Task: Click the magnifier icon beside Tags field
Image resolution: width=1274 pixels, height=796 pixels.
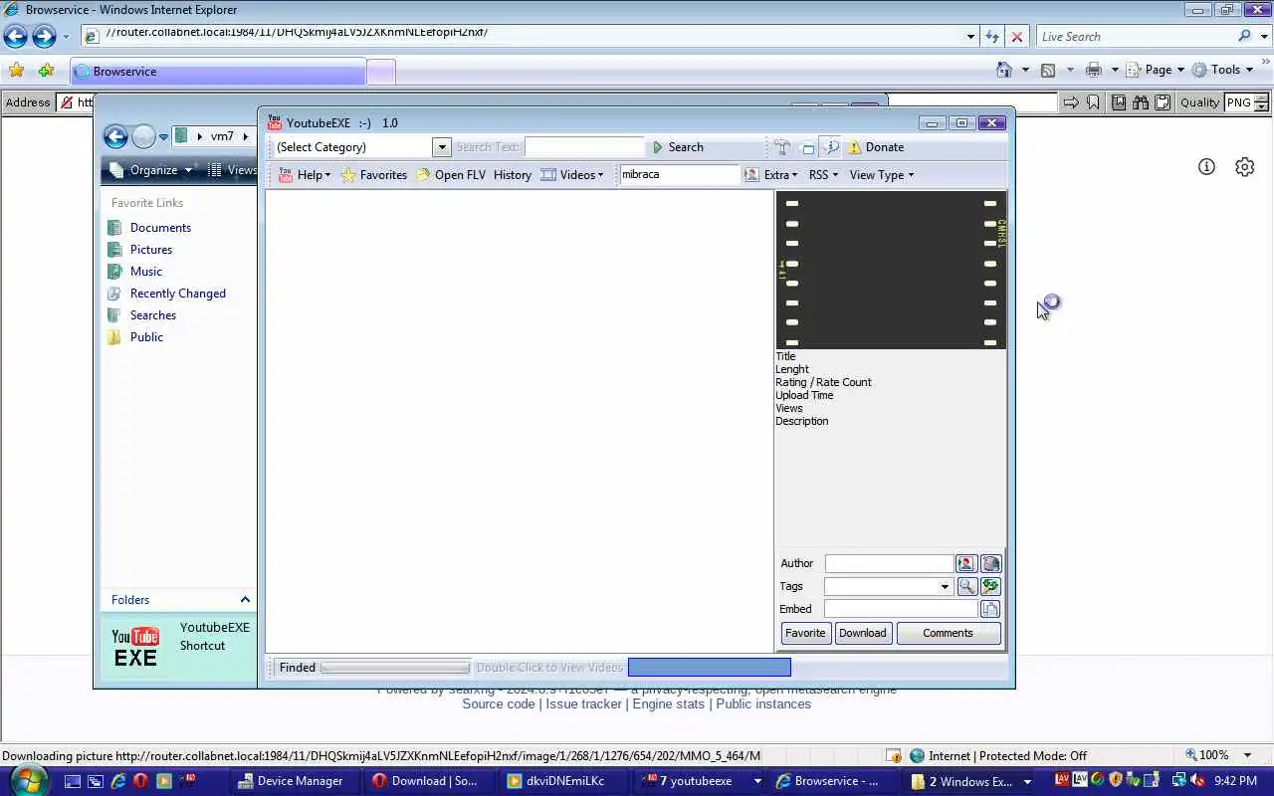Action: [x=965, y=586]
